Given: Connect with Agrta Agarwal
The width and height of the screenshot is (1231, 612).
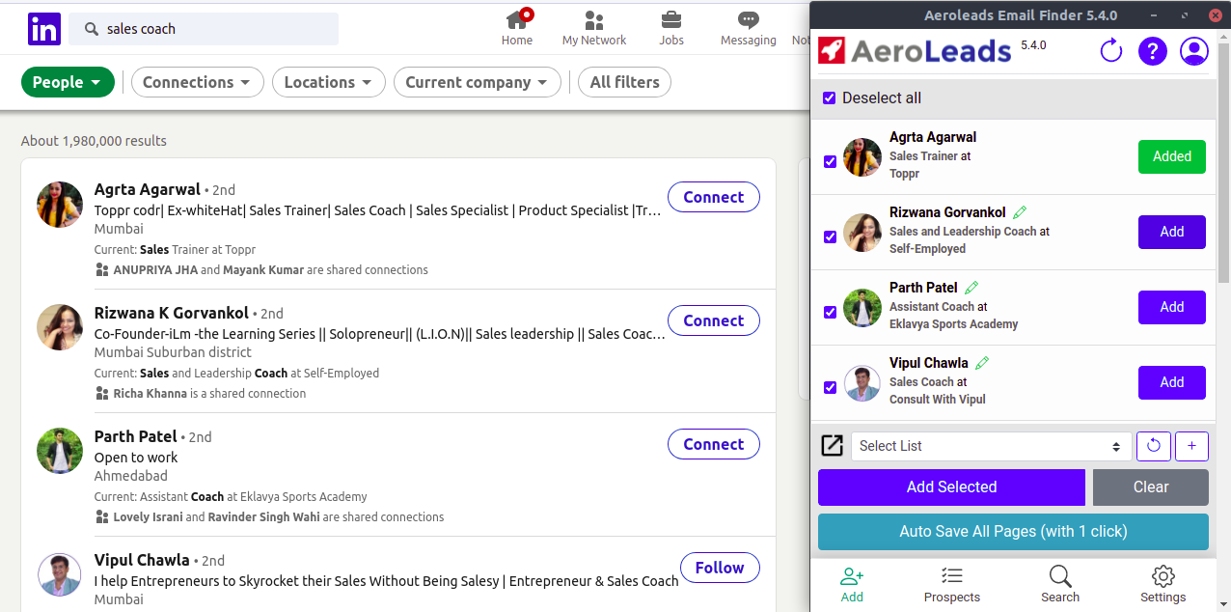Looking at the screenshot, I should pyautogui.click(x=714, y=197).
